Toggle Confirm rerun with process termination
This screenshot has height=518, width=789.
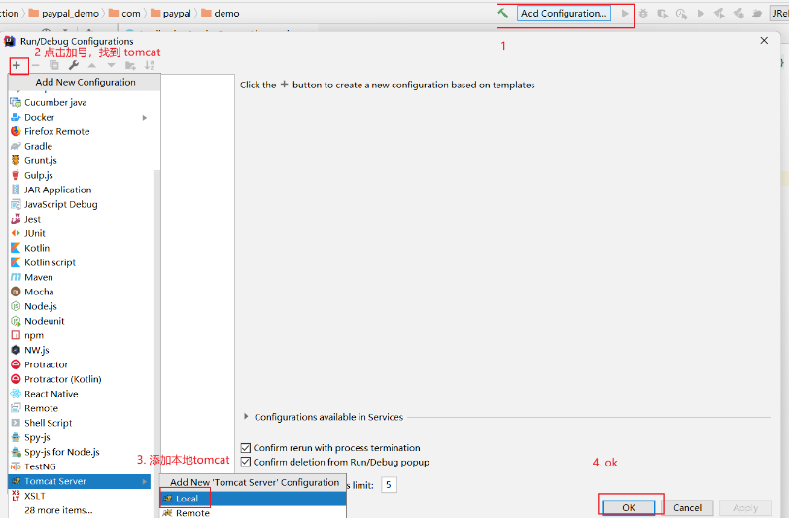pos(246,448)
